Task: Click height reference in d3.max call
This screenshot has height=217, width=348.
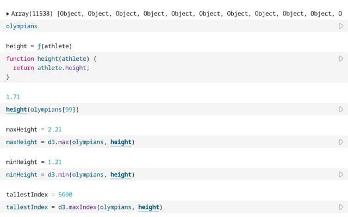Action: [x=121, y=142]
